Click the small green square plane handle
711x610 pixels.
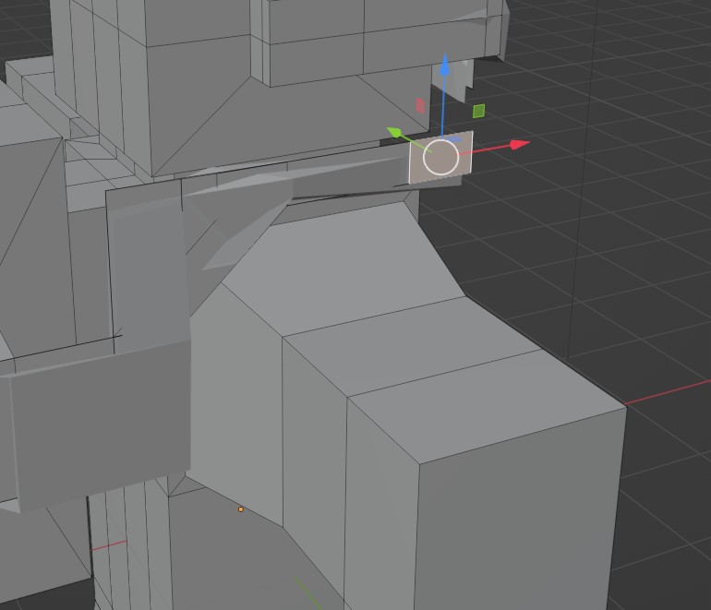point(479,111)
